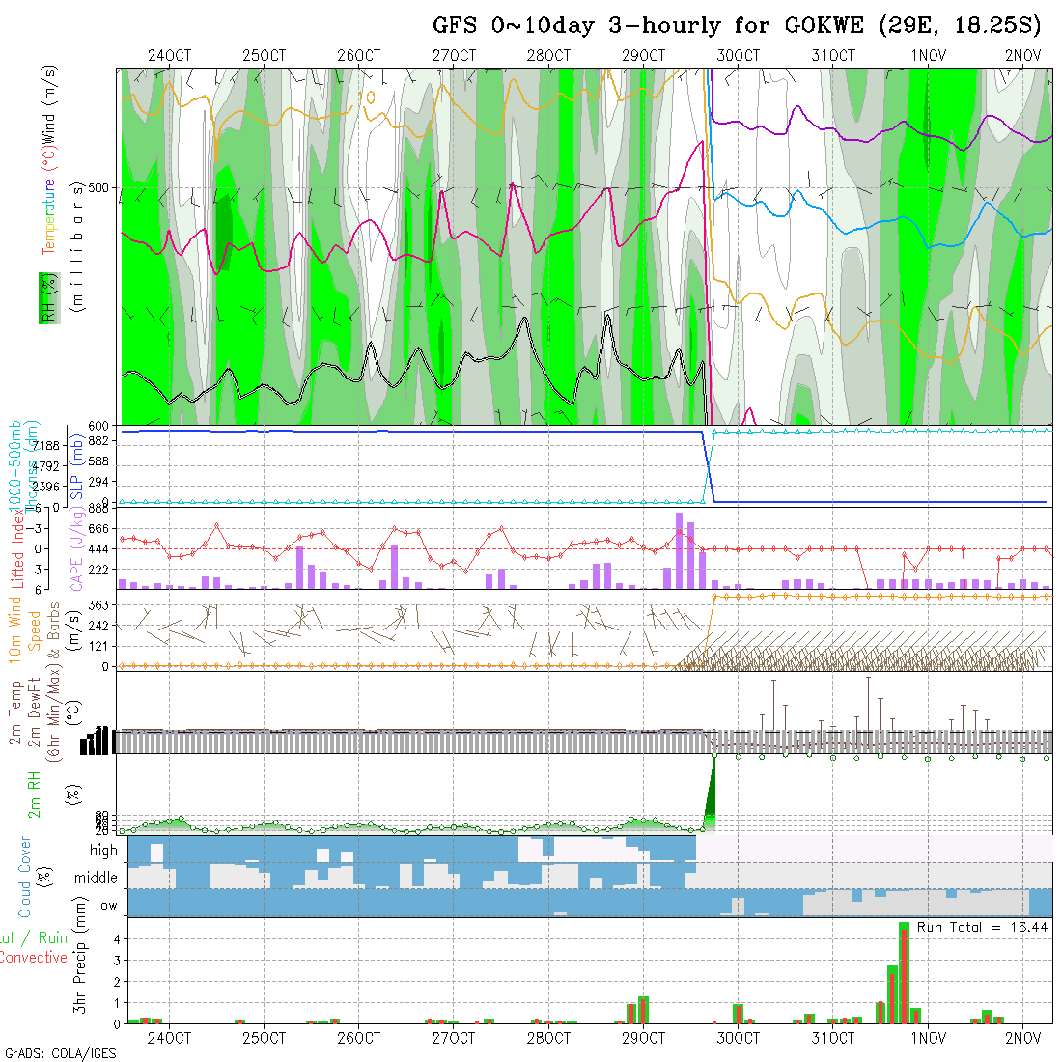Click the 121 wind speed tick value
The width and height of the screenshot is (1062, 1062).
pyautogui.click(x=98, y=646)
